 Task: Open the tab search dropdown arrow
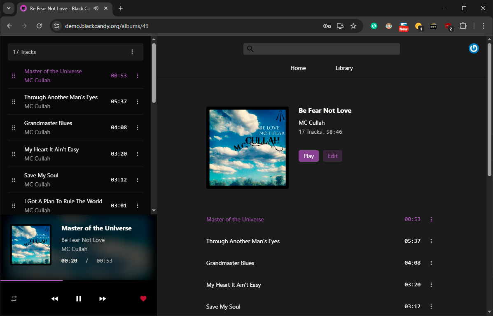pos(9,9)
